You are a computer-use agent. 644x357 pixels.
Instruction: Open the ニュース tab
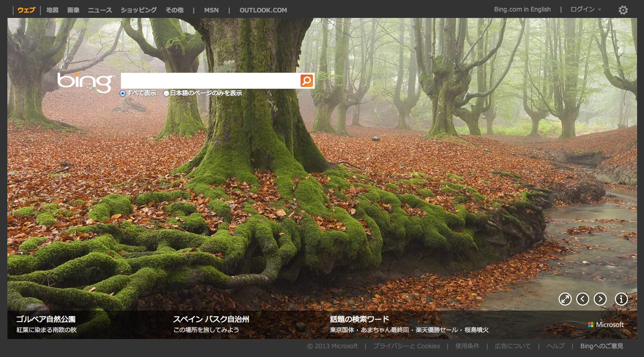click(100, 10)
